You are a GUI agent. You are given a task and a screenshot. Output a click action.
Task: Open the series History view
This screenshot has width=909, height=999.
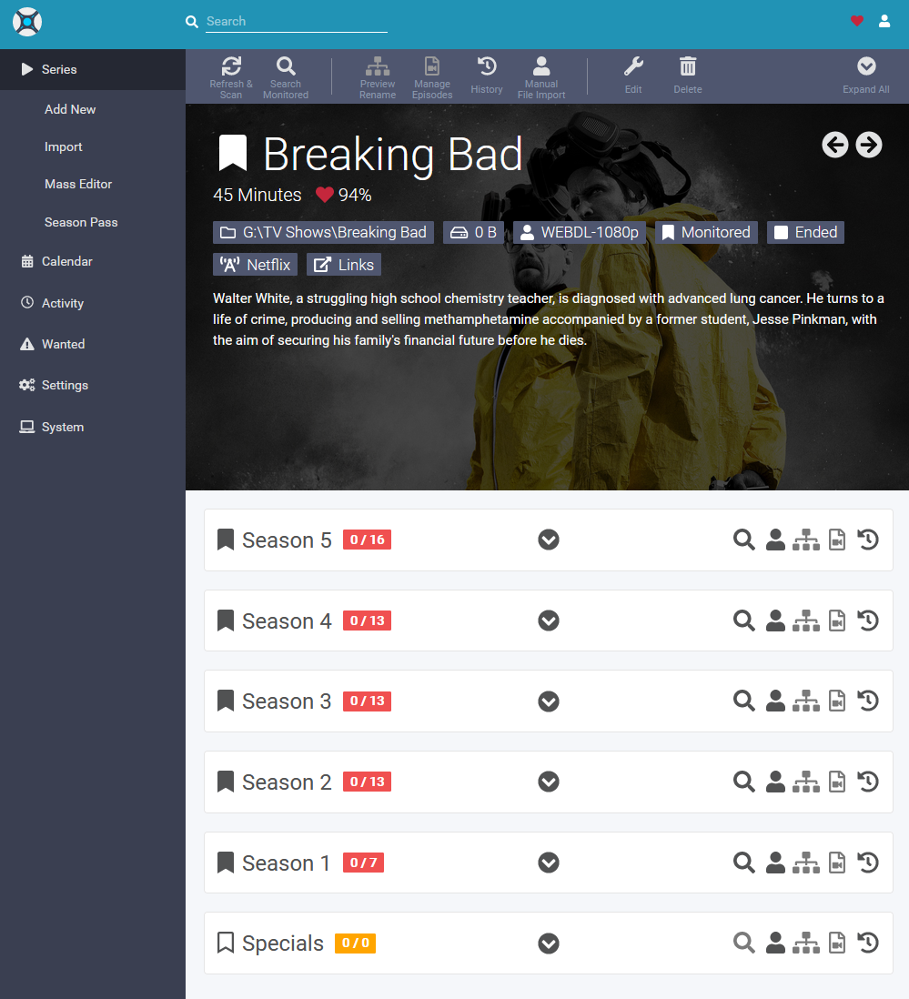[486, 73]
